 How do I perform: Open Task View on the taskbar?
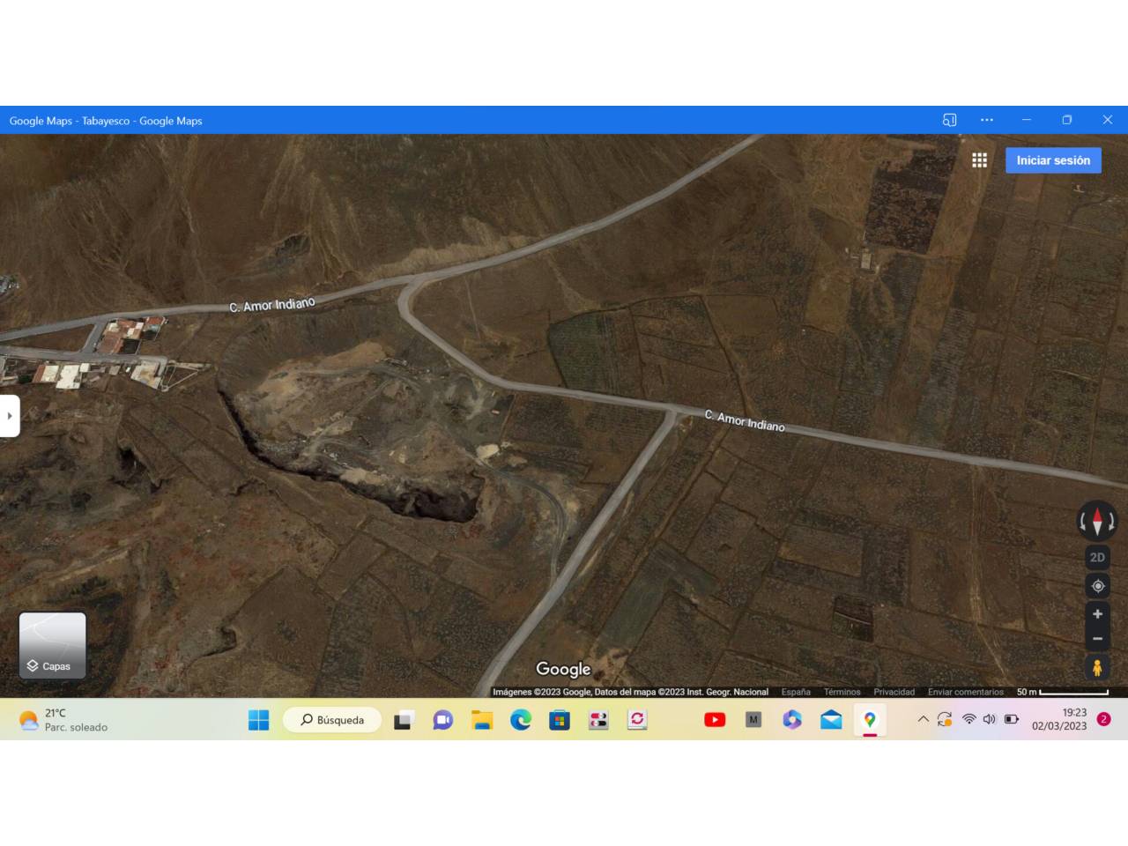[404, 720]
